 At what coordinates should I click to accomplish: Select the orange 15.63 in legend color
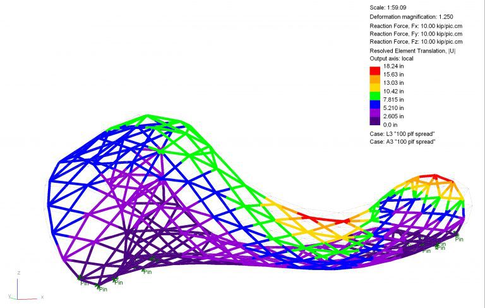click(x=376, y=78)
